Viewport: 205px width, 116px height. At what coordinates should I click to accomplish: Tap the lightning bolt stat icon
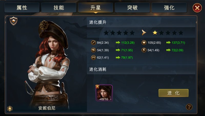click(144, 50)
